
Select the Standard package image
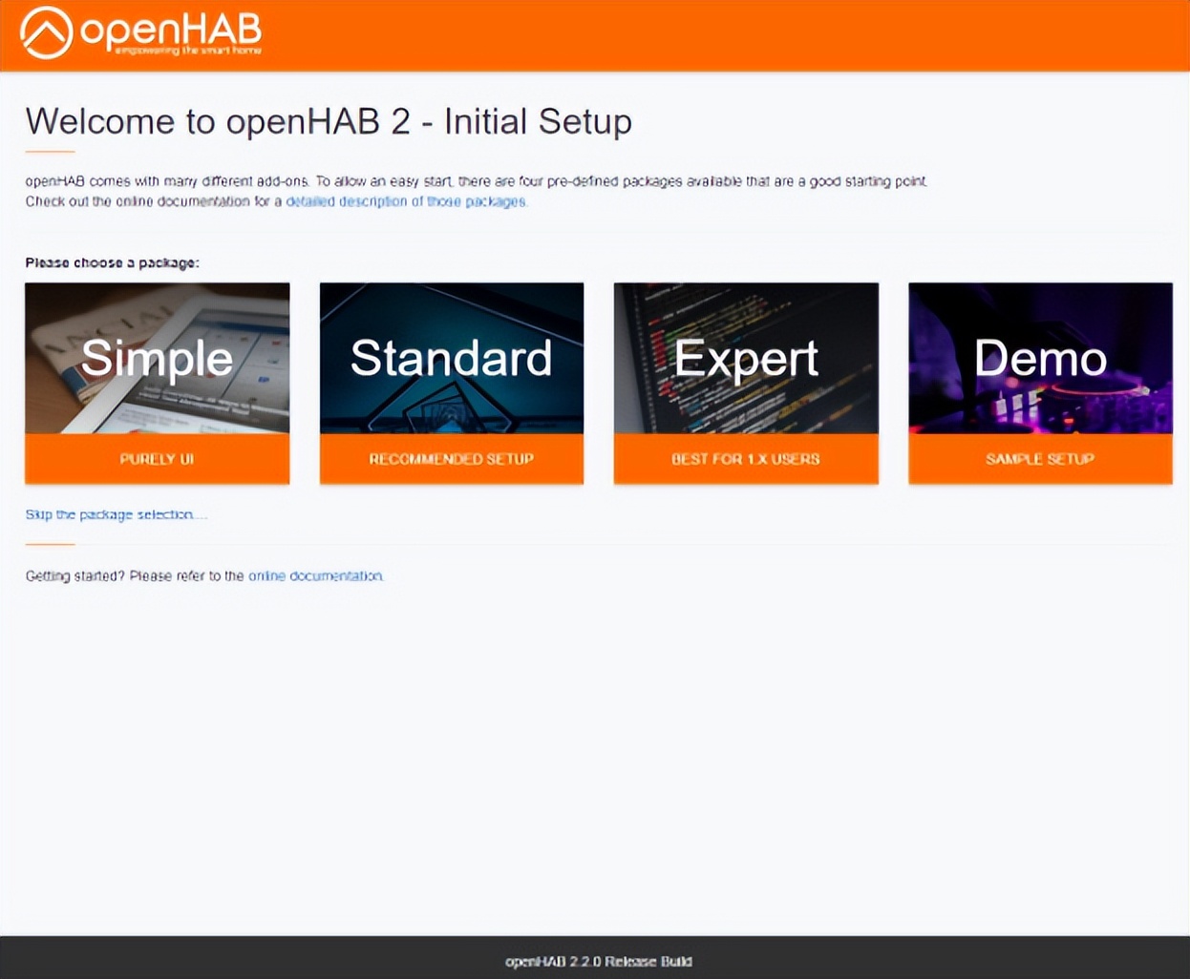point(451,358)
